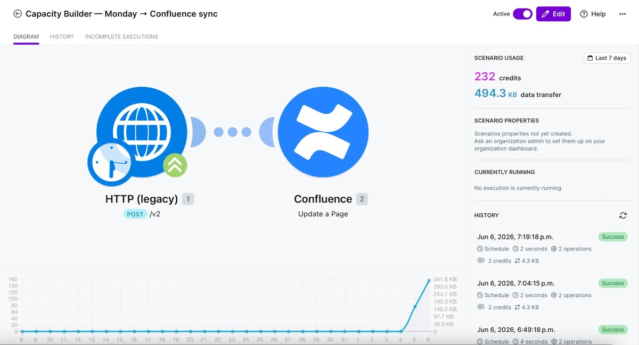The height and width of the screenshot is (345, 639).
Task: Click the POST method tag
Action: (135, 214)
